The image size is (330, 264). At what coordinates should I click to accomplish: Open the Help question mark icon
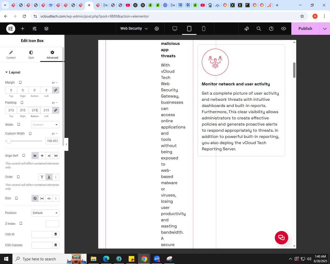[271, 29]
